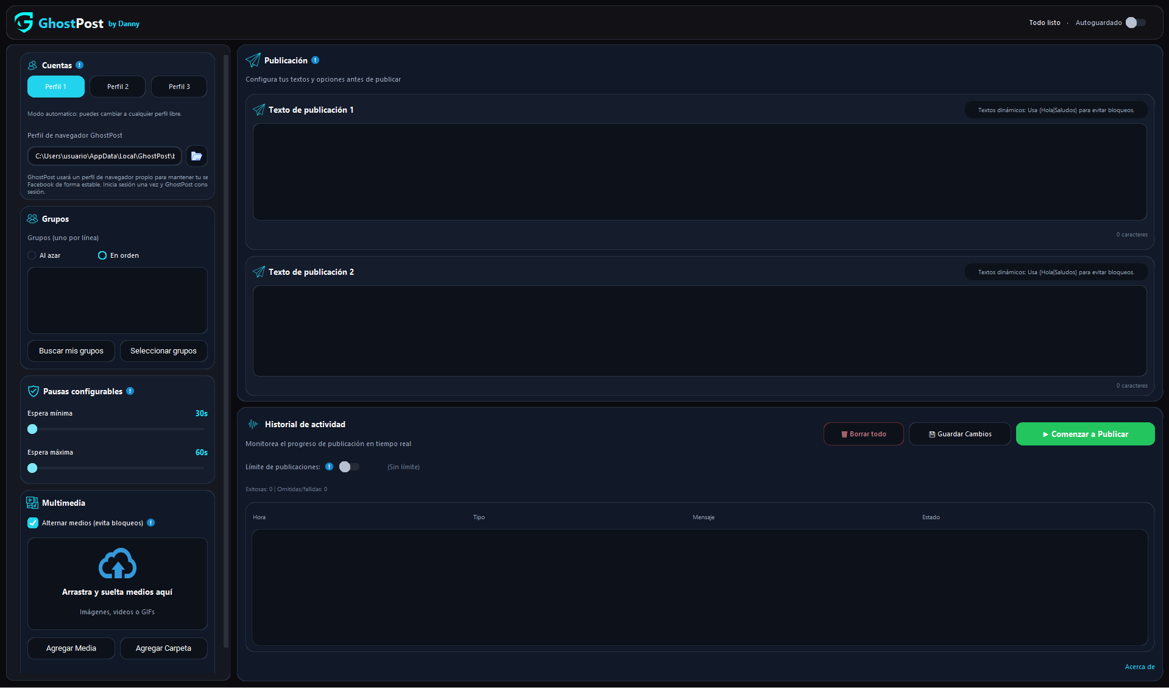
Task: Click the Espera mínima slider handle
Action: [32, 429]
